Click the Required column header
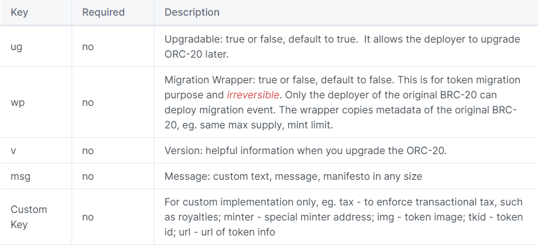The image size is (538, 248). pyautogui.click(x=104, y=13)
